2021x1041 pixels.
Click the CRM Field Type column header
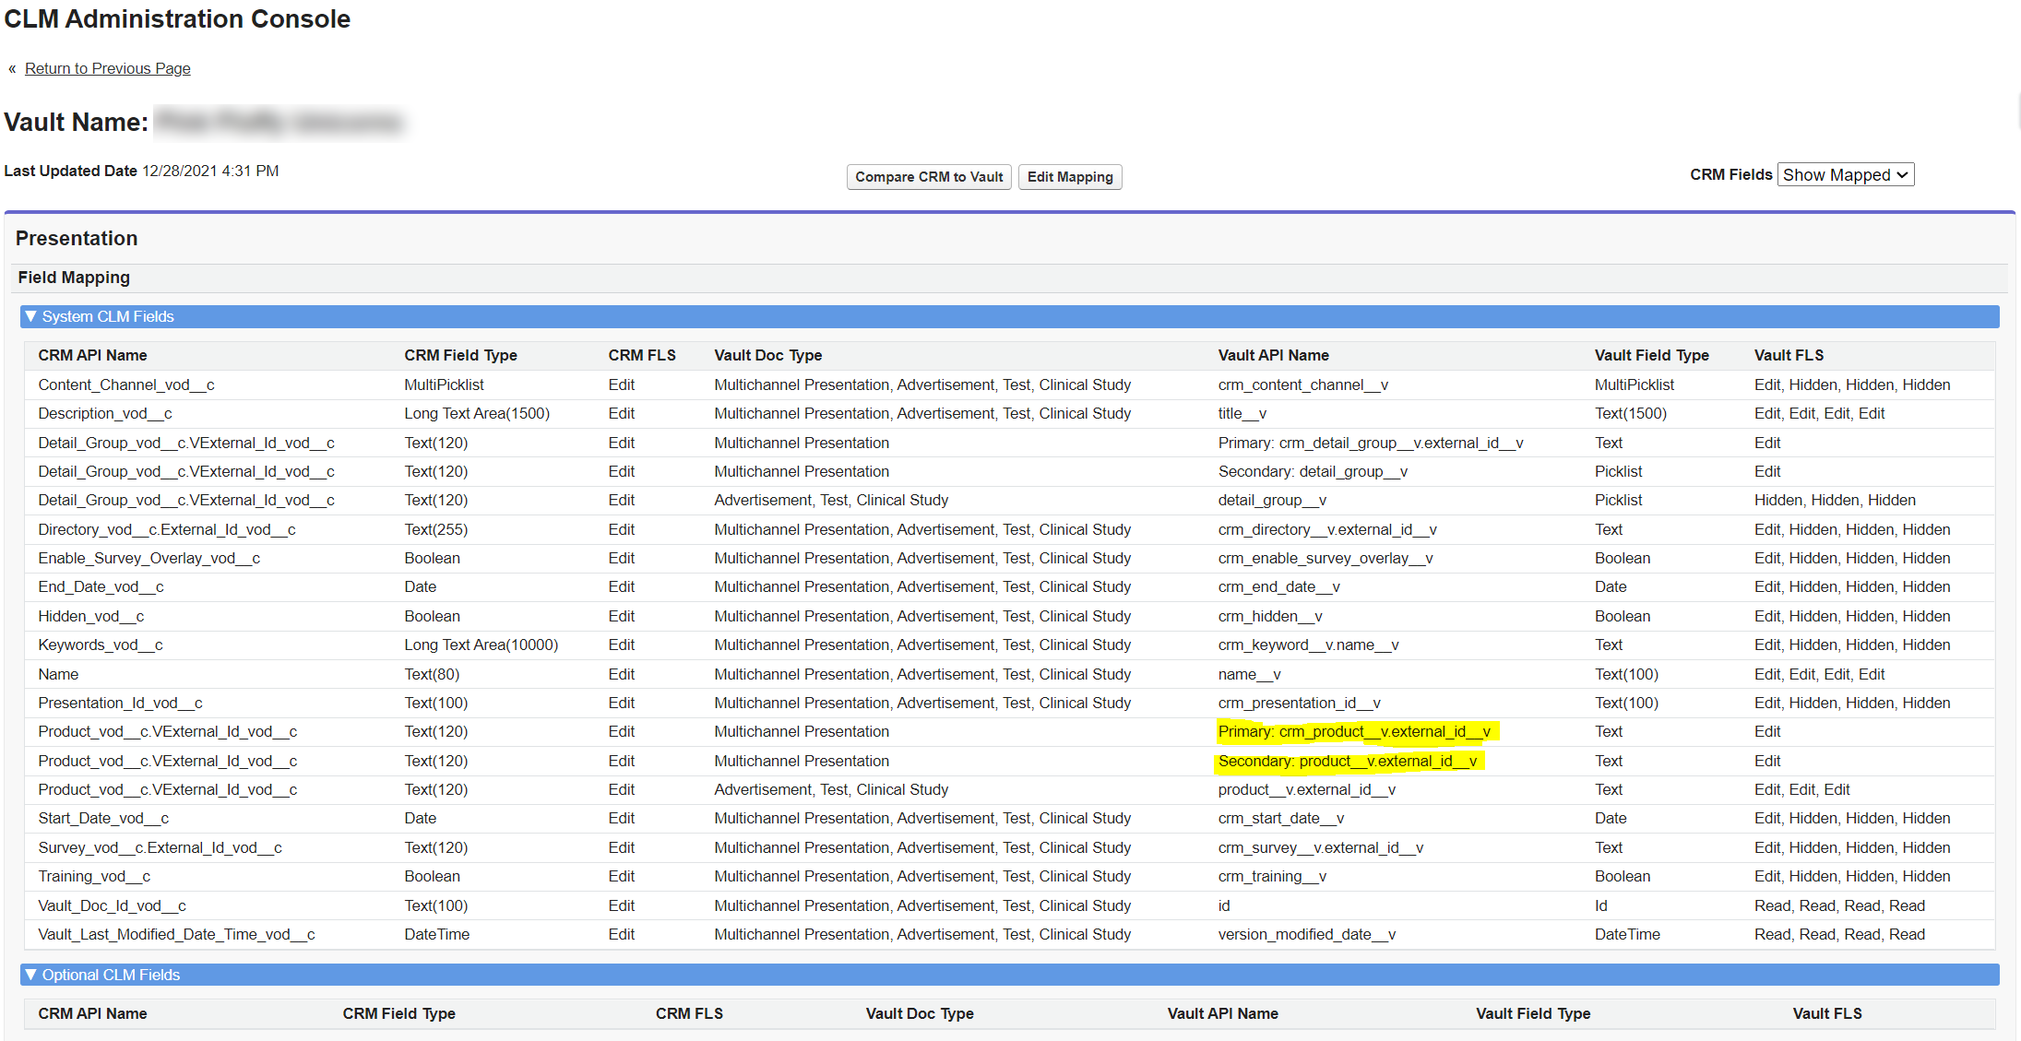click(460, 355)
